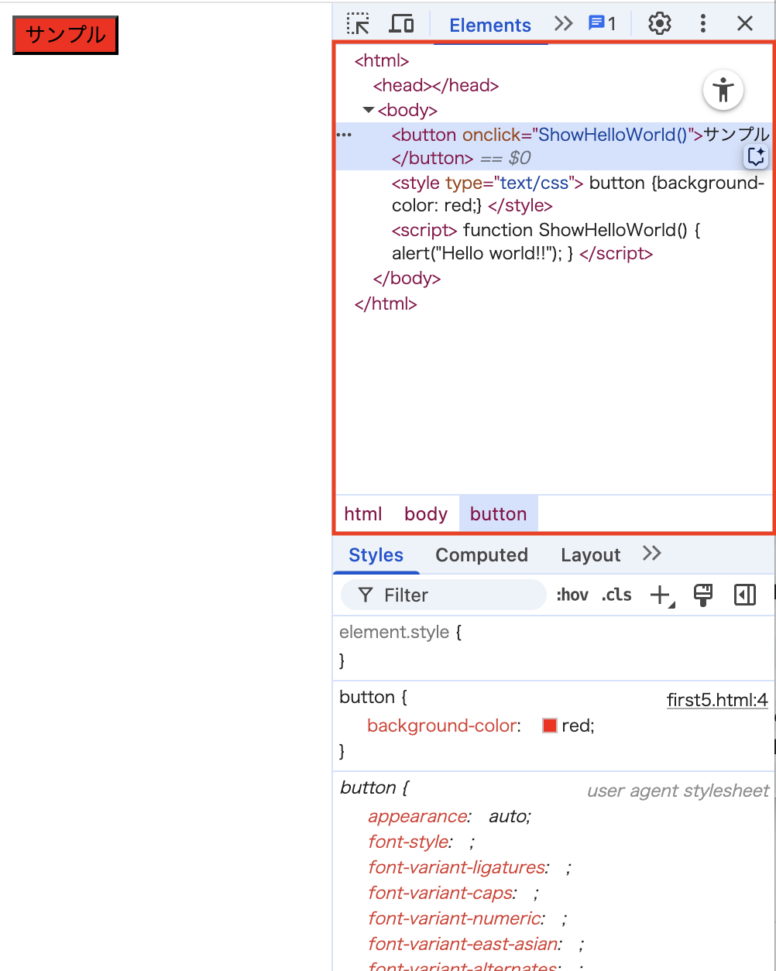Click the copy element badge on button node
This screenshot has width=776, height=971.
[x=755, y=156]
